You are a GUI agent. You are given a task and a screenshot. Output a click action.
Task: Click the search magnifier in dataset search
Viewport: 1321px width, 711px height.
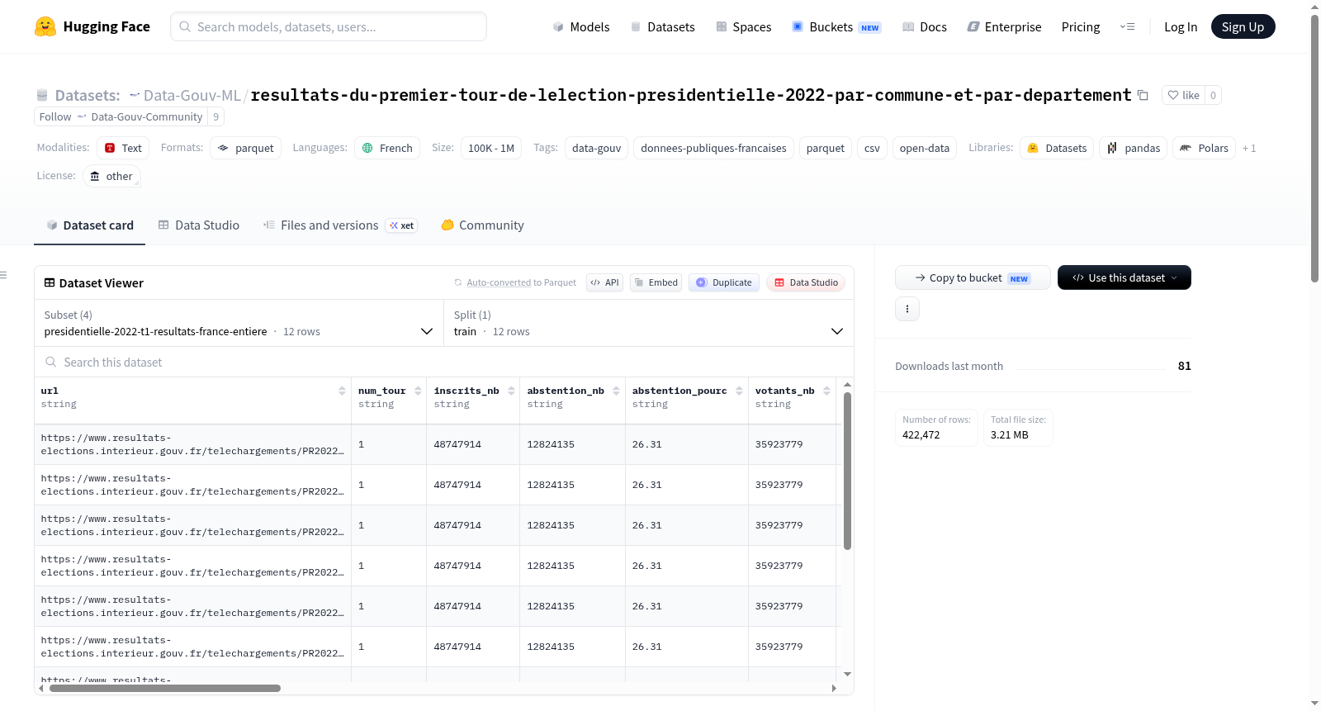(51, 362)
